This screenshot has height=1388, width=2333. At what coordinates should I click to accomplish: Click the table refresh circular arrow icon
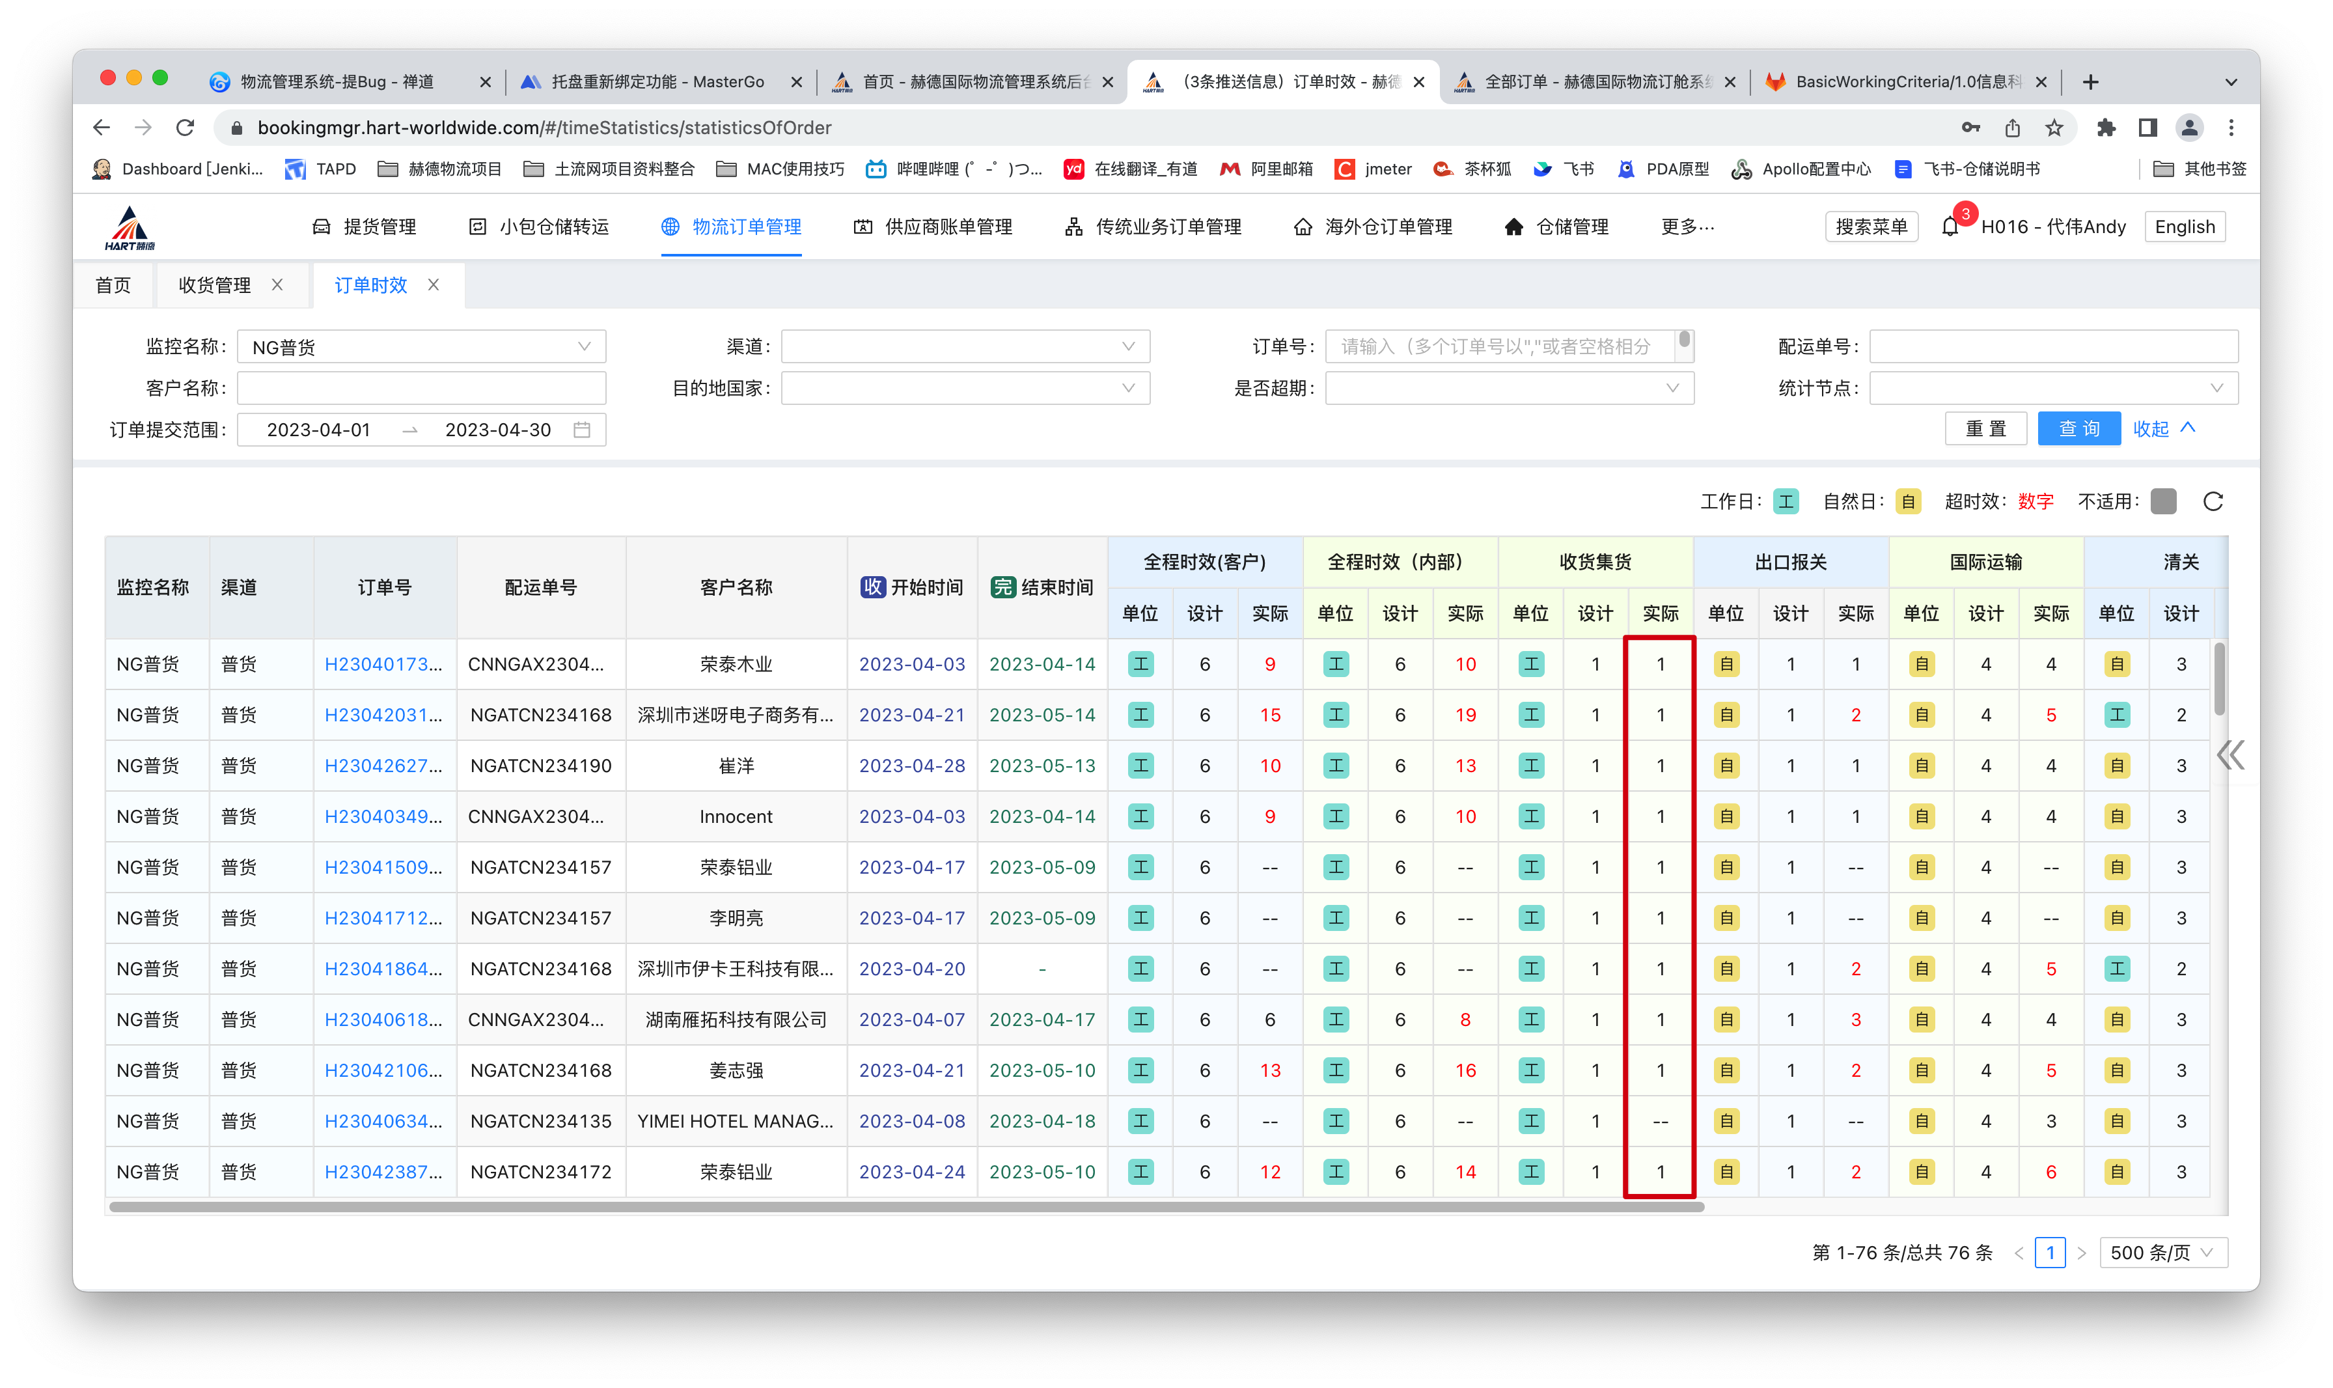pyautogui.click(x=2213, y=502)
